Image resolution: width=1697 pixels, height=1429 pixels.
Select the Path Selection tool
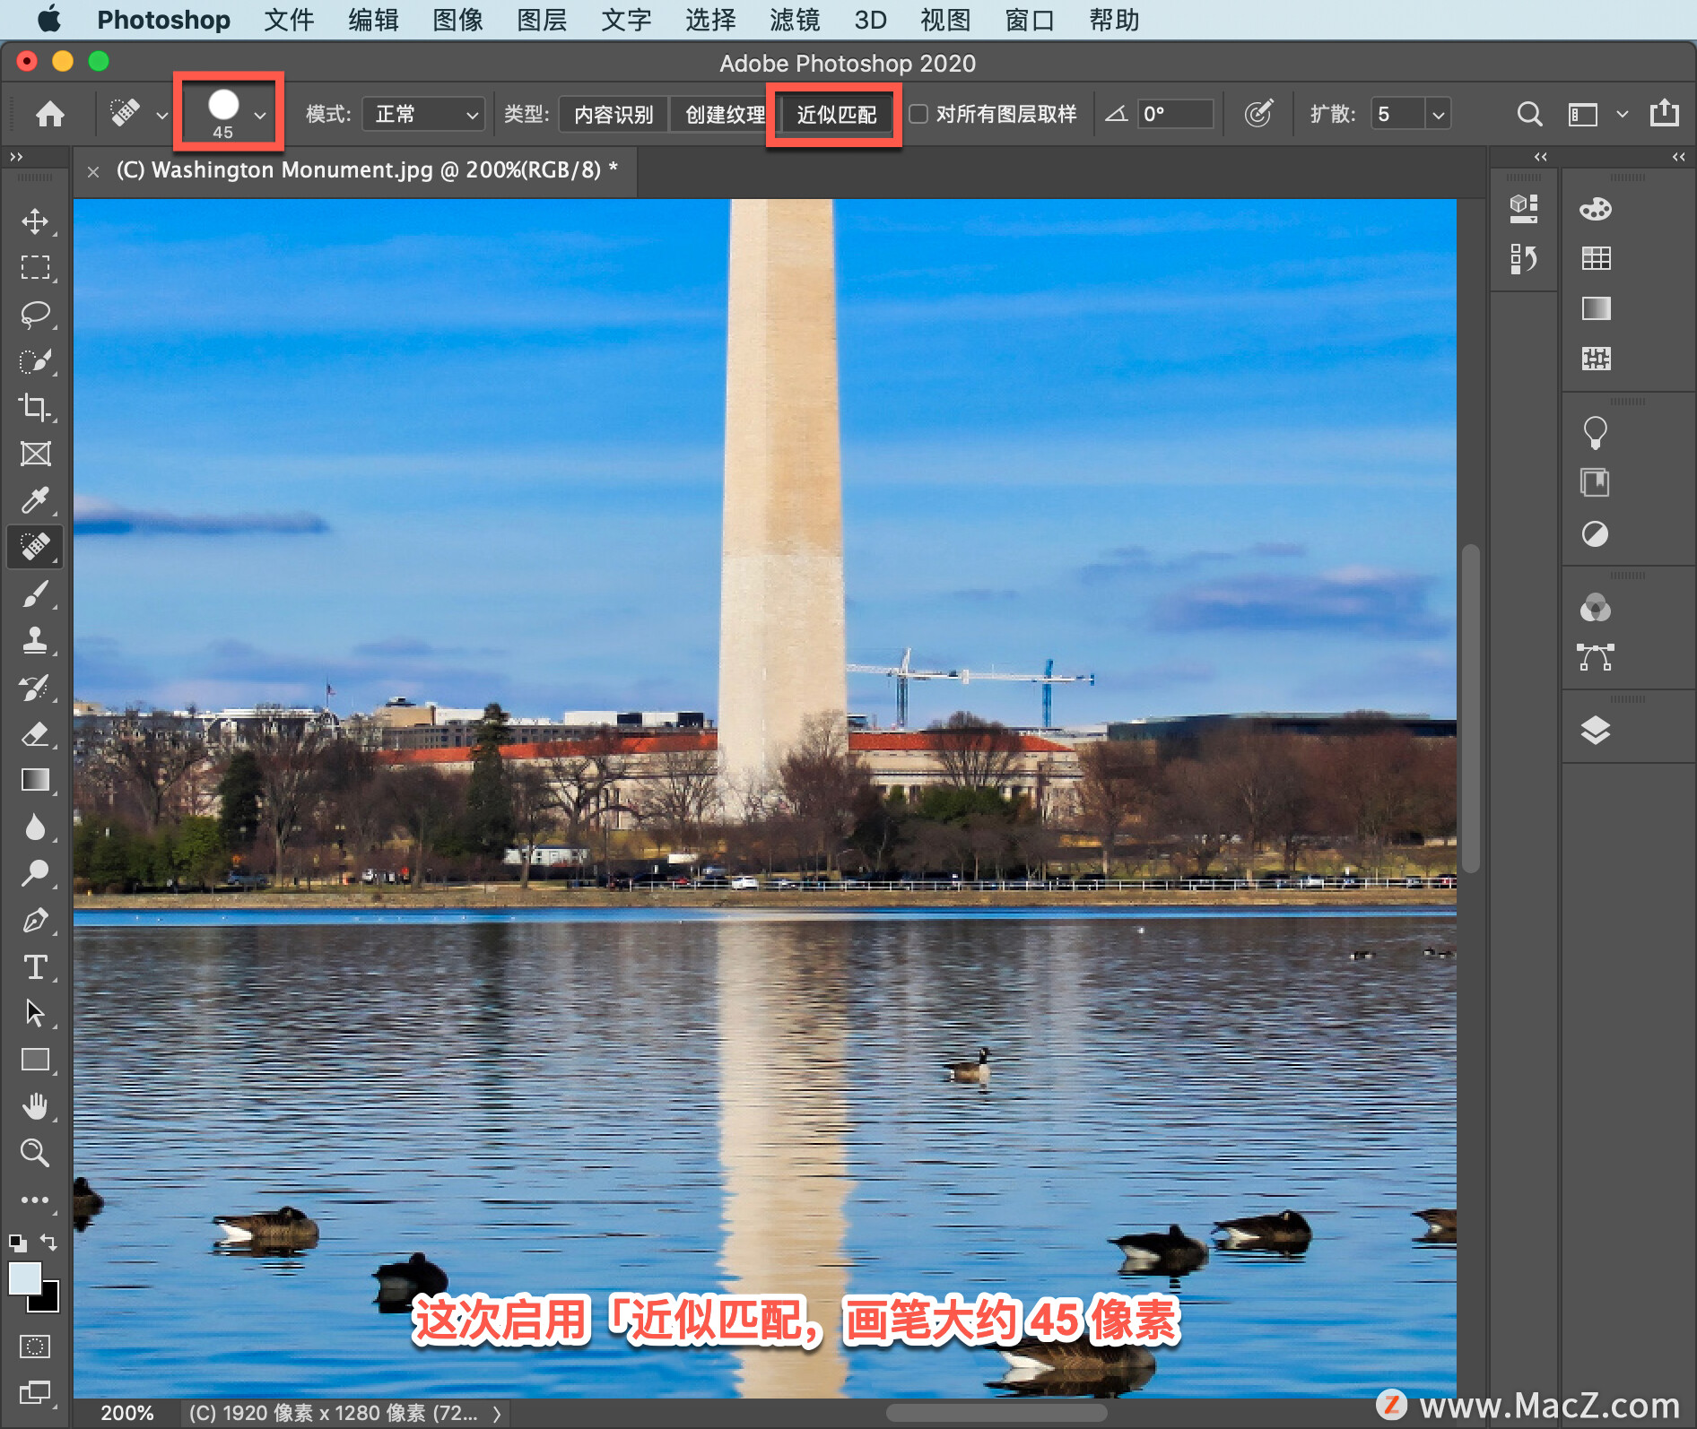click(x=35, y=1013)
